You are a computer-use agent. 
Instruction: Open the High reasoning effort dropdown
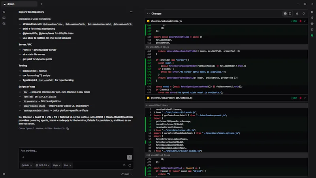click(57, 165)
